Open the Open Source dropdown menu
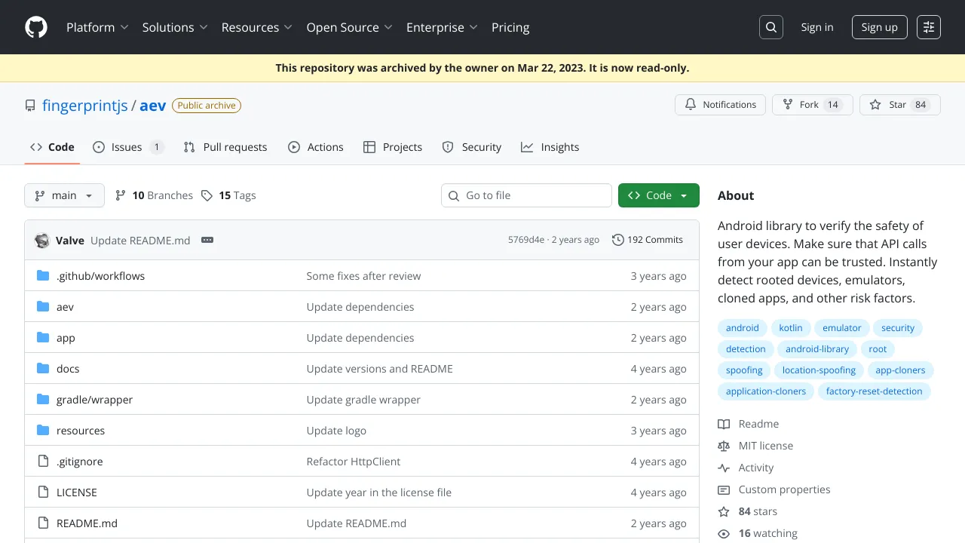 349,27
